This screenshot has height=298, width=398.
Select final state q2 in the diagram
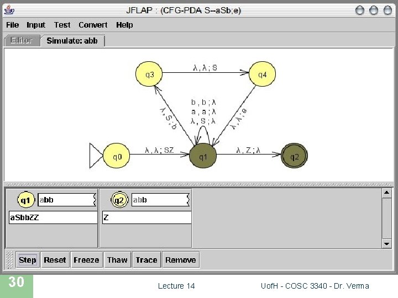(x=295, y=156)
